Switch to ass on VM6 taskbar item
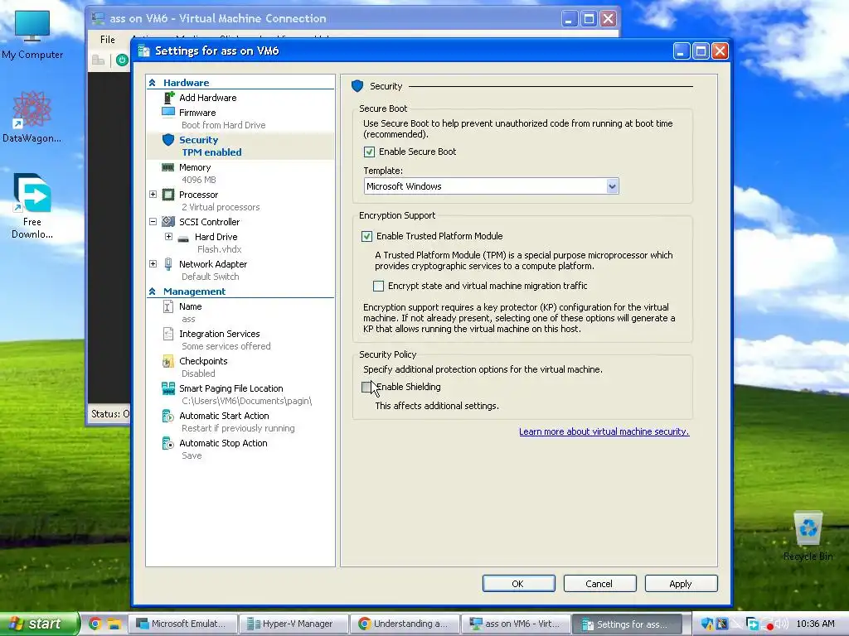 point(516,624)
